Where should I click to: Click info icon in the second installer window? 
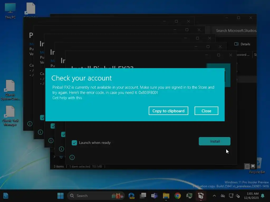click(x=61, y=149)
